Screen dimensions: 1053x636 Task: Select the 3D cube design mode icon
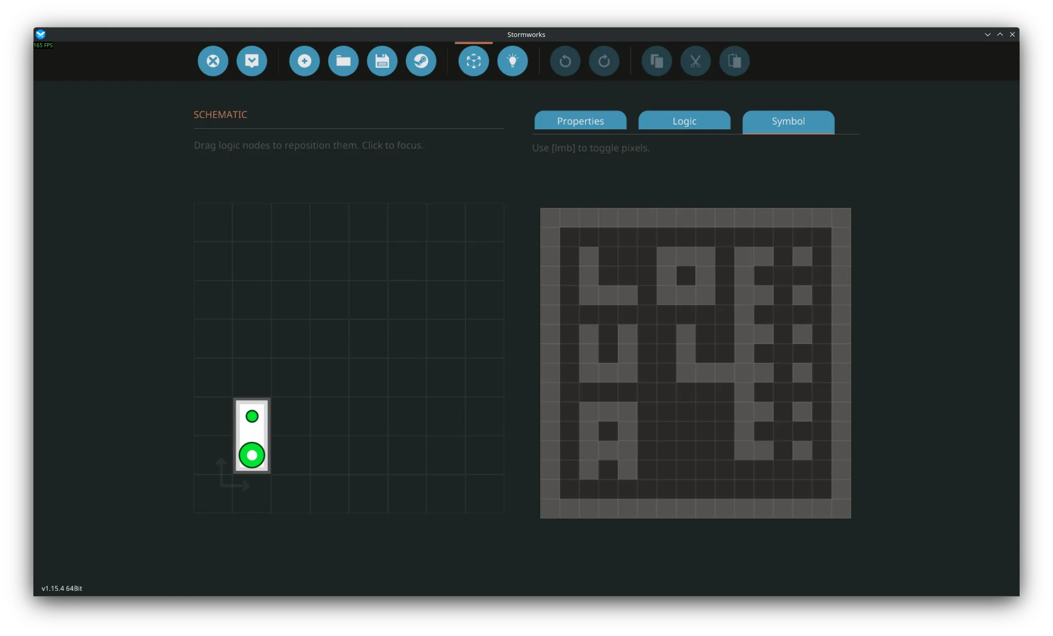click(474, 61)
